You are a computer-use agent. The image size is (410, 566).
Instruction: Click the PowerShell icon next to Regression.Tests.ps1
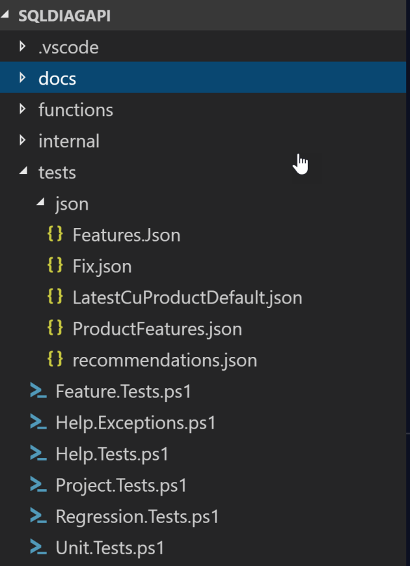click(38, 516)
